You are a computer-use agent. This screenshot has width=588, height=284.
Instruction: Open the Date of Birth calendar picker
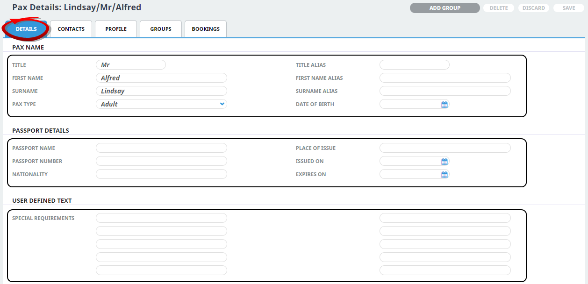point(445,105)
